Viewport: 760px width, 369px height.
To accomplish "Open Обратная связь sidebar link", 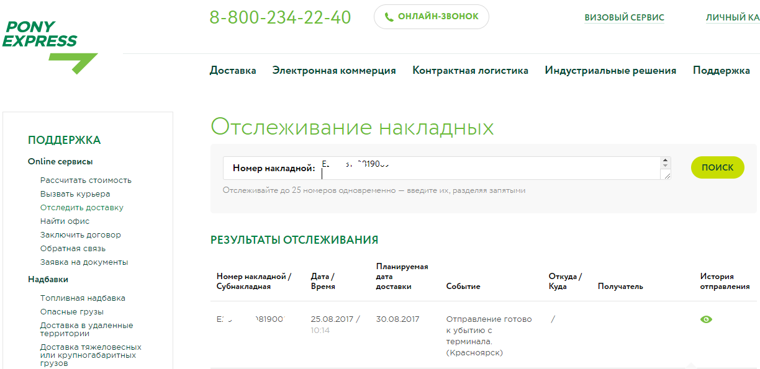I will coord(73,249).
